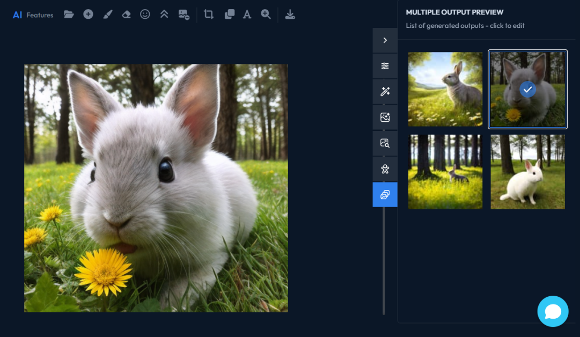Open an image with the folder icon
This screenshot has width=580, height=337.
(69, 14)
